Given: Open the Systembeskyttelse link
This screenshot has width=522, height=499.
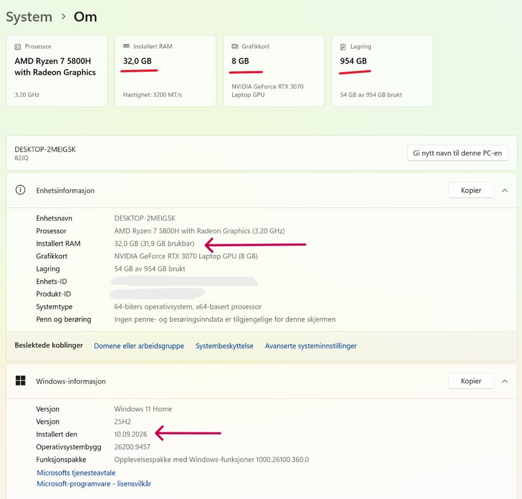Looking at the screenshot, I should tap(225, 346).
